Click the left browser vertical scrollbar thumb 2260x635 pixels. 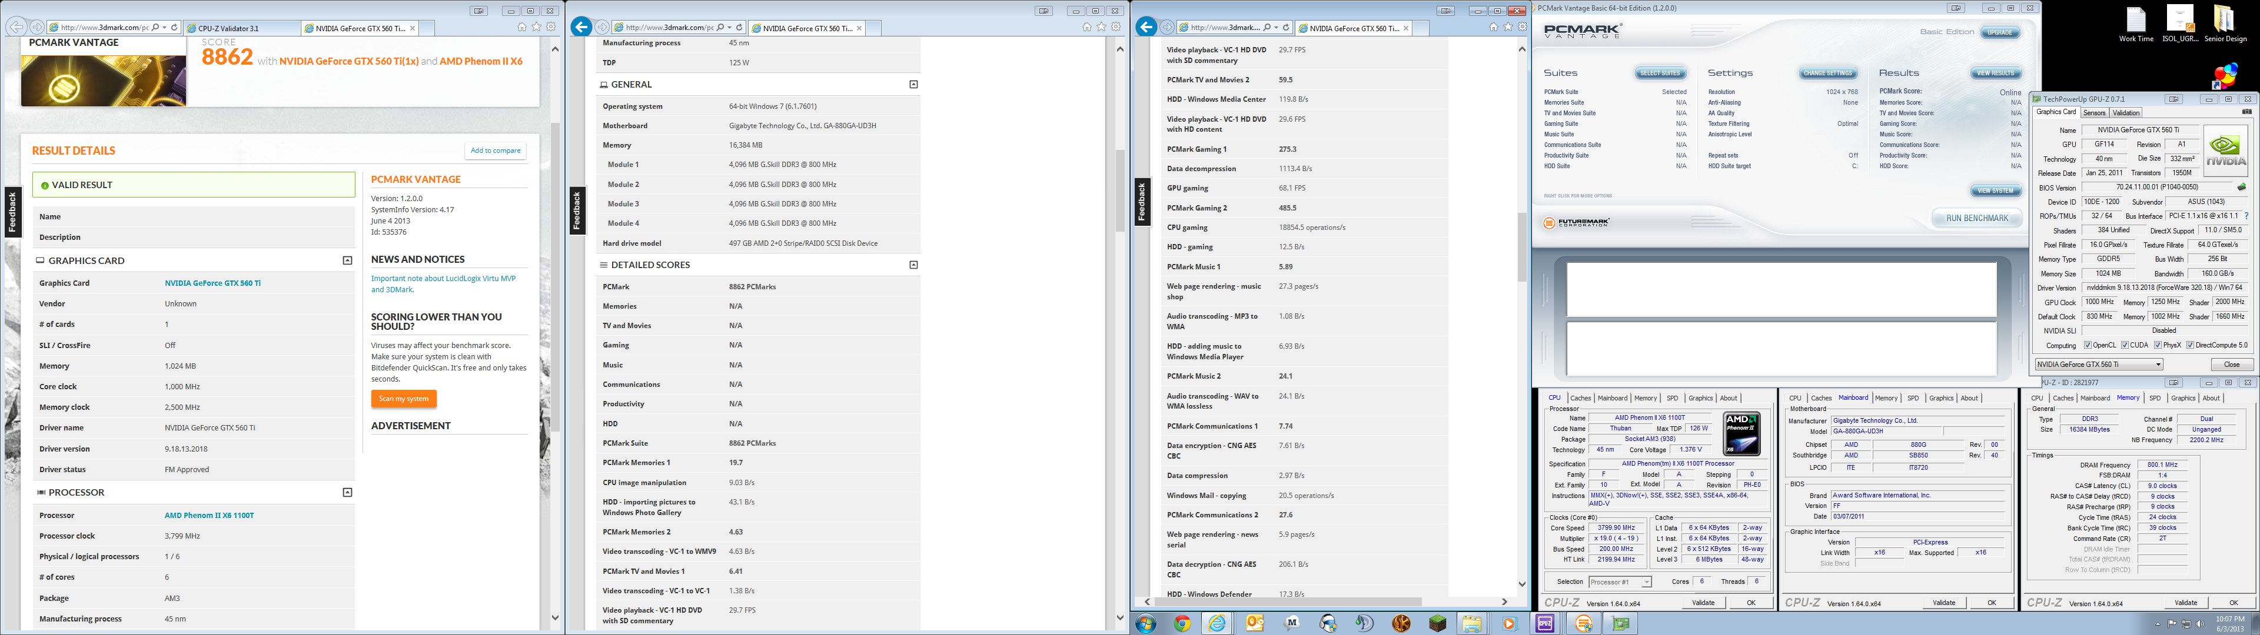tap(554, 276)
